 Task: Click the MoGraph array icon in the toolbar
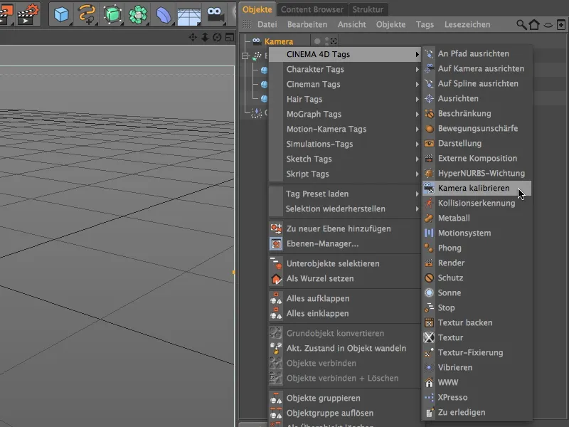click(x=137, y=12)
